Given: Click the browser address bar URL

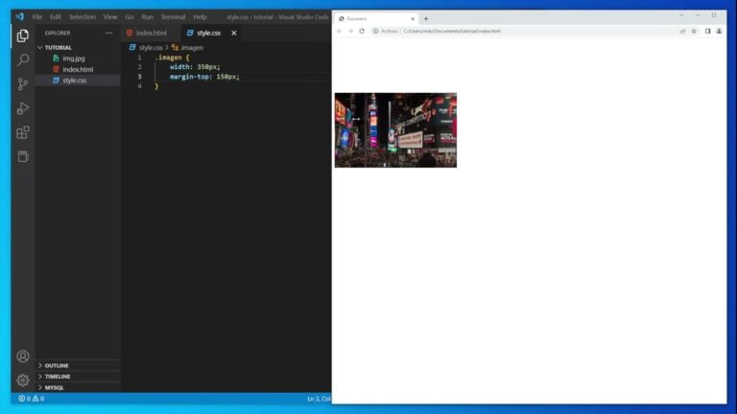Looking at the screenshot, I should (x=452, y=31).
